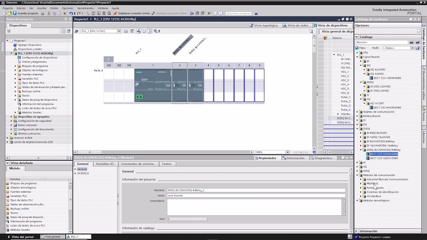Expand Objetos tecnológicos in project tree

click(15, 70)
